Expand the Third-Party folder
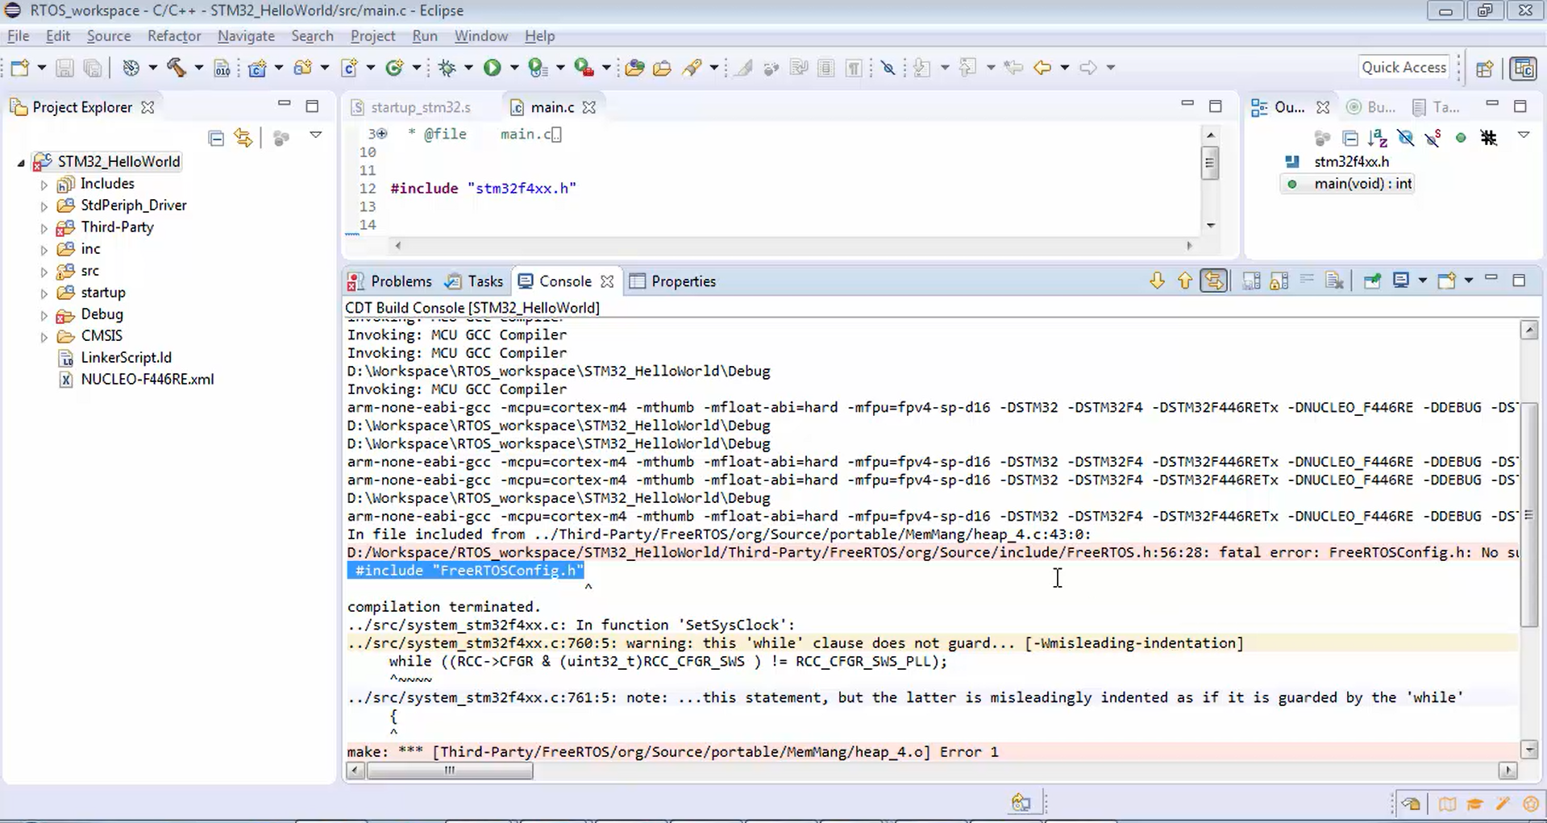Screen dimensions: 1547x823 (44, 228)
